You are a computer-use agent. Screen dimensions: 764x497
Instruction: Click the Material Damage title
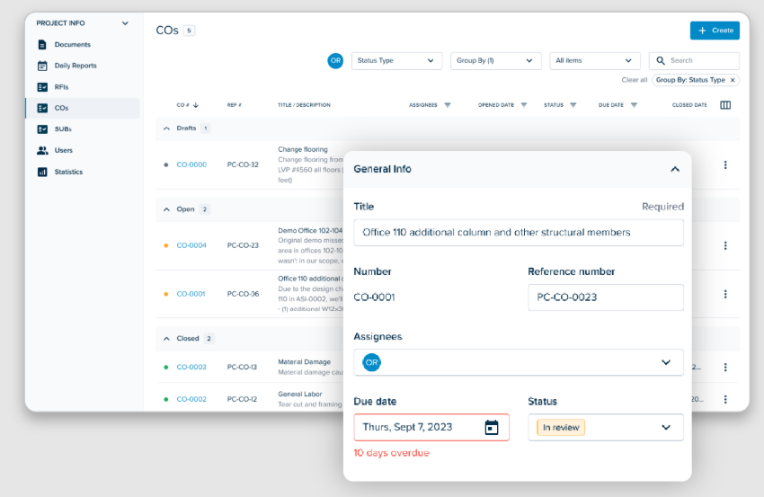(304, 362)
